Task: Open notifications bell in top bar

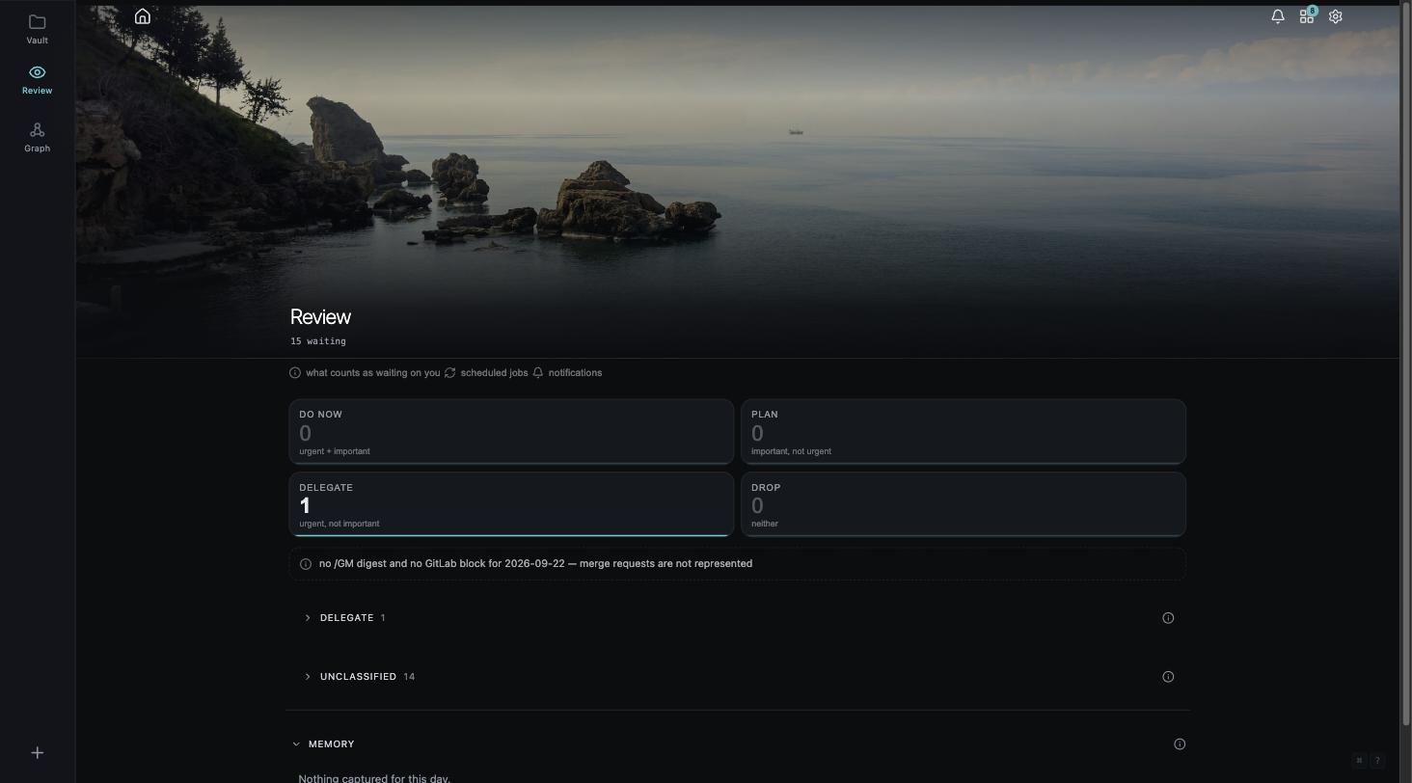Action: tap(1278, 16)
